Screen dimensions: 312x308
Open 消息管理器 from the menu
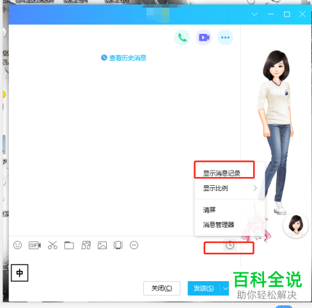[230, 224]
